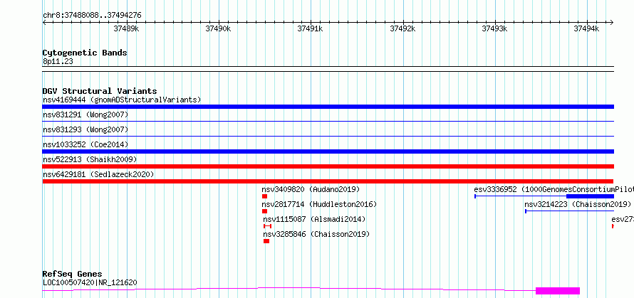This screenshot has height=298, width=634.
Task: Click the blue nsv1033252 Coe2014 bar
Action: pos(328,151)
